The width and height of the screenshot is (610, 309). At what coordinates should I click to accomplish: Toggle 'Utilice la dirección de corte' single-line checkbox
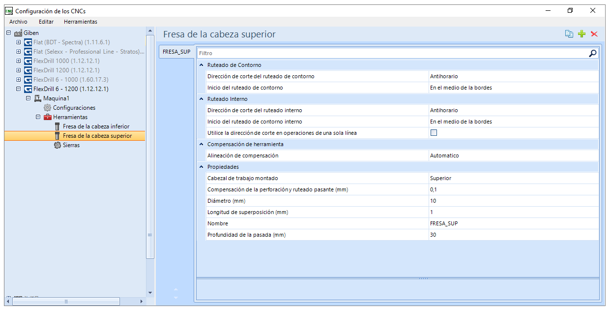click(x=434, y=133)
